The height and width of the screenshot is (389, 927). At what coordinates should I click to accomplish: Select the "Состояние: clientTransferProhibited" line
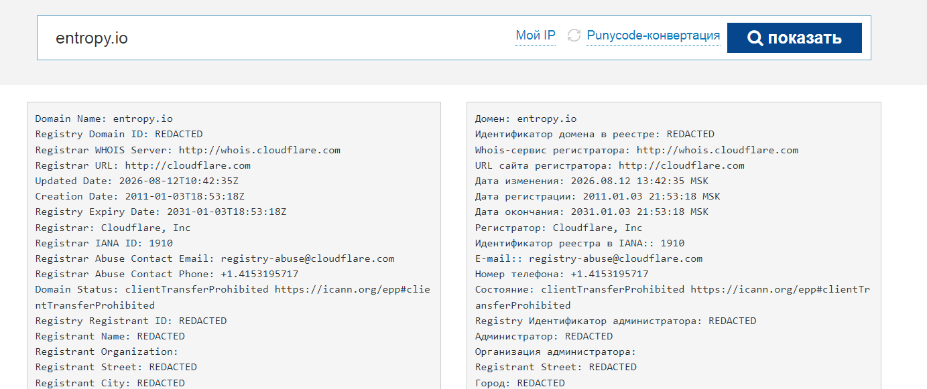coord(672,297)
